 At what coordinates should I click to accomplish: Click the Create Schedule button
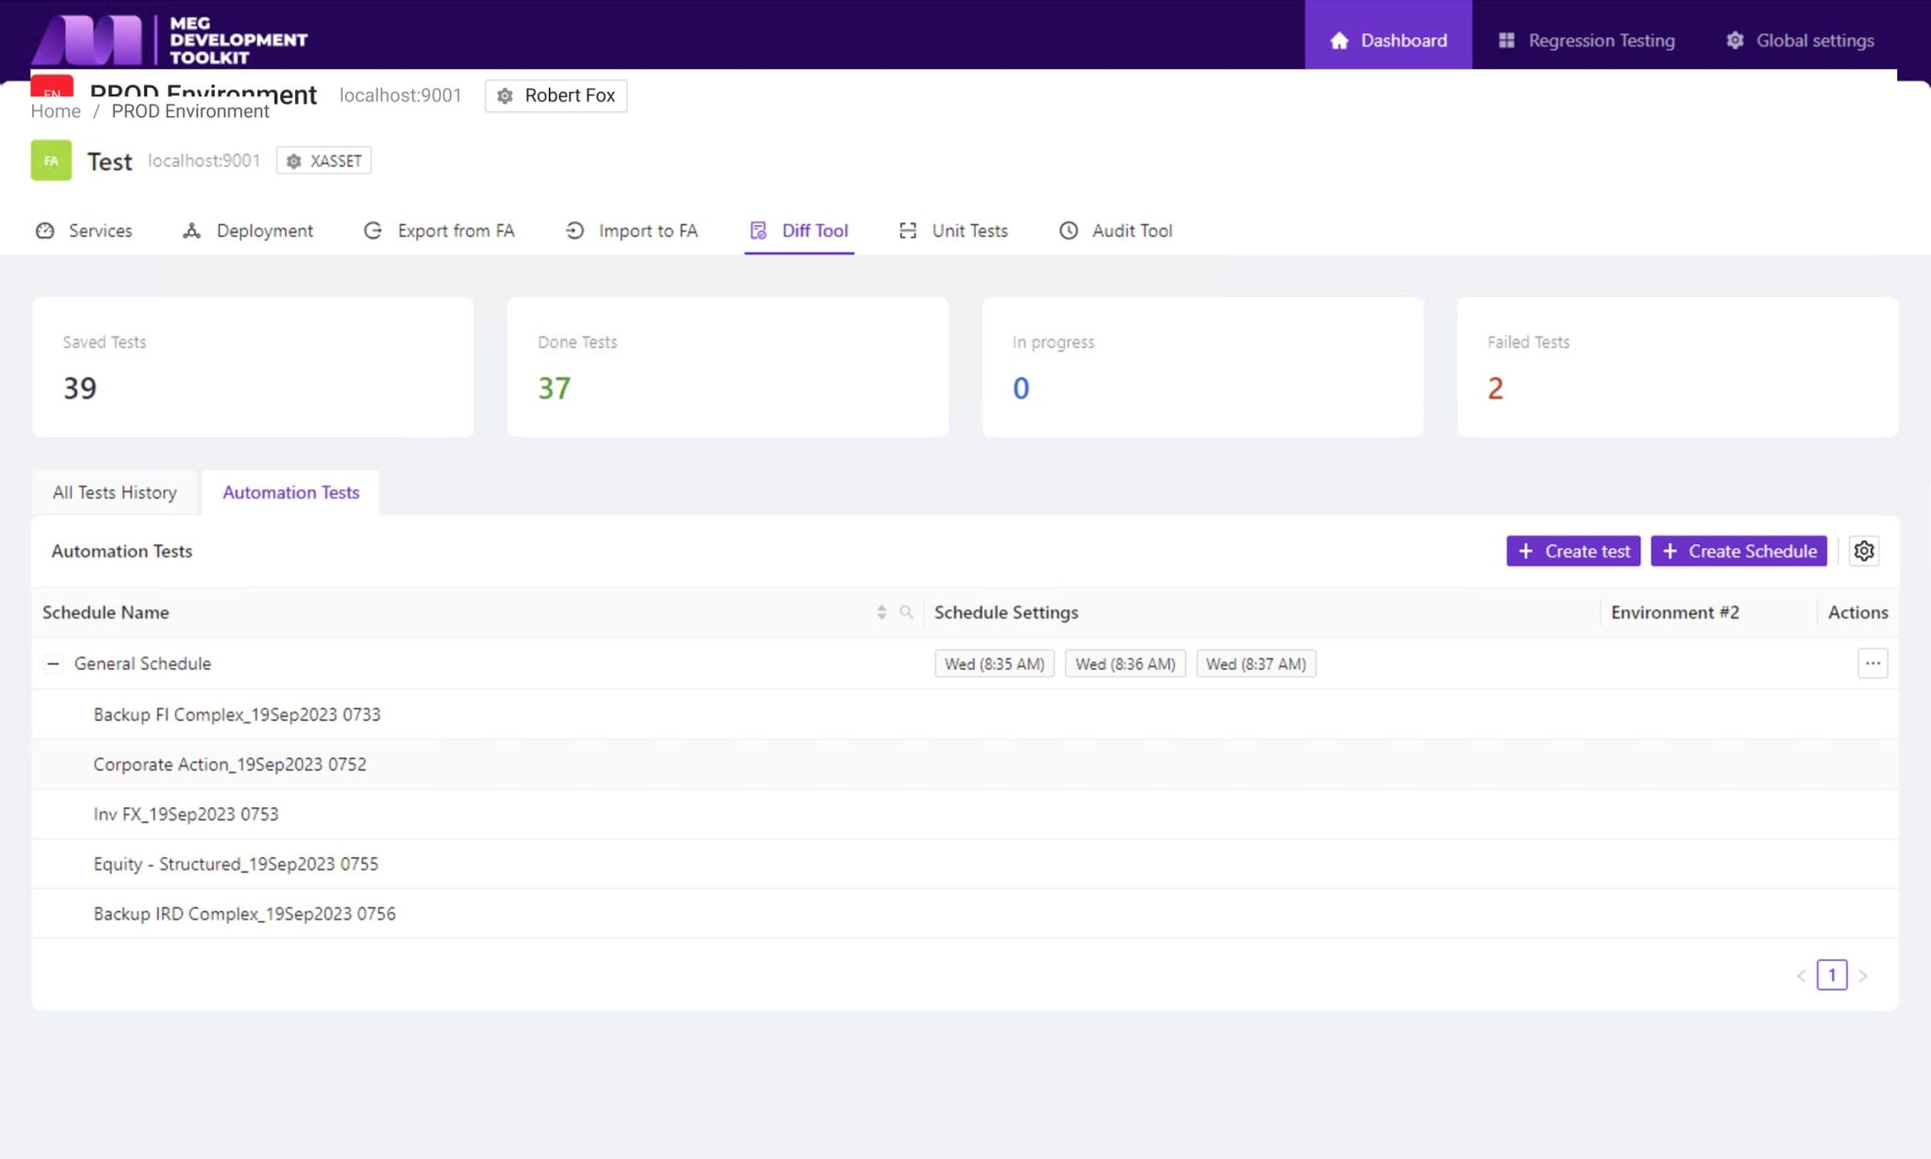coord(1738,551)
